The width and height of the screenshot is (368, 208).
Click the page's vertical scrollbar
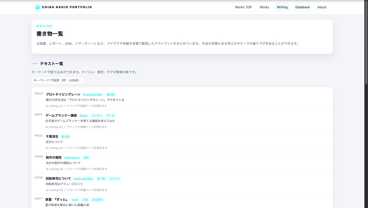(366, 42)
